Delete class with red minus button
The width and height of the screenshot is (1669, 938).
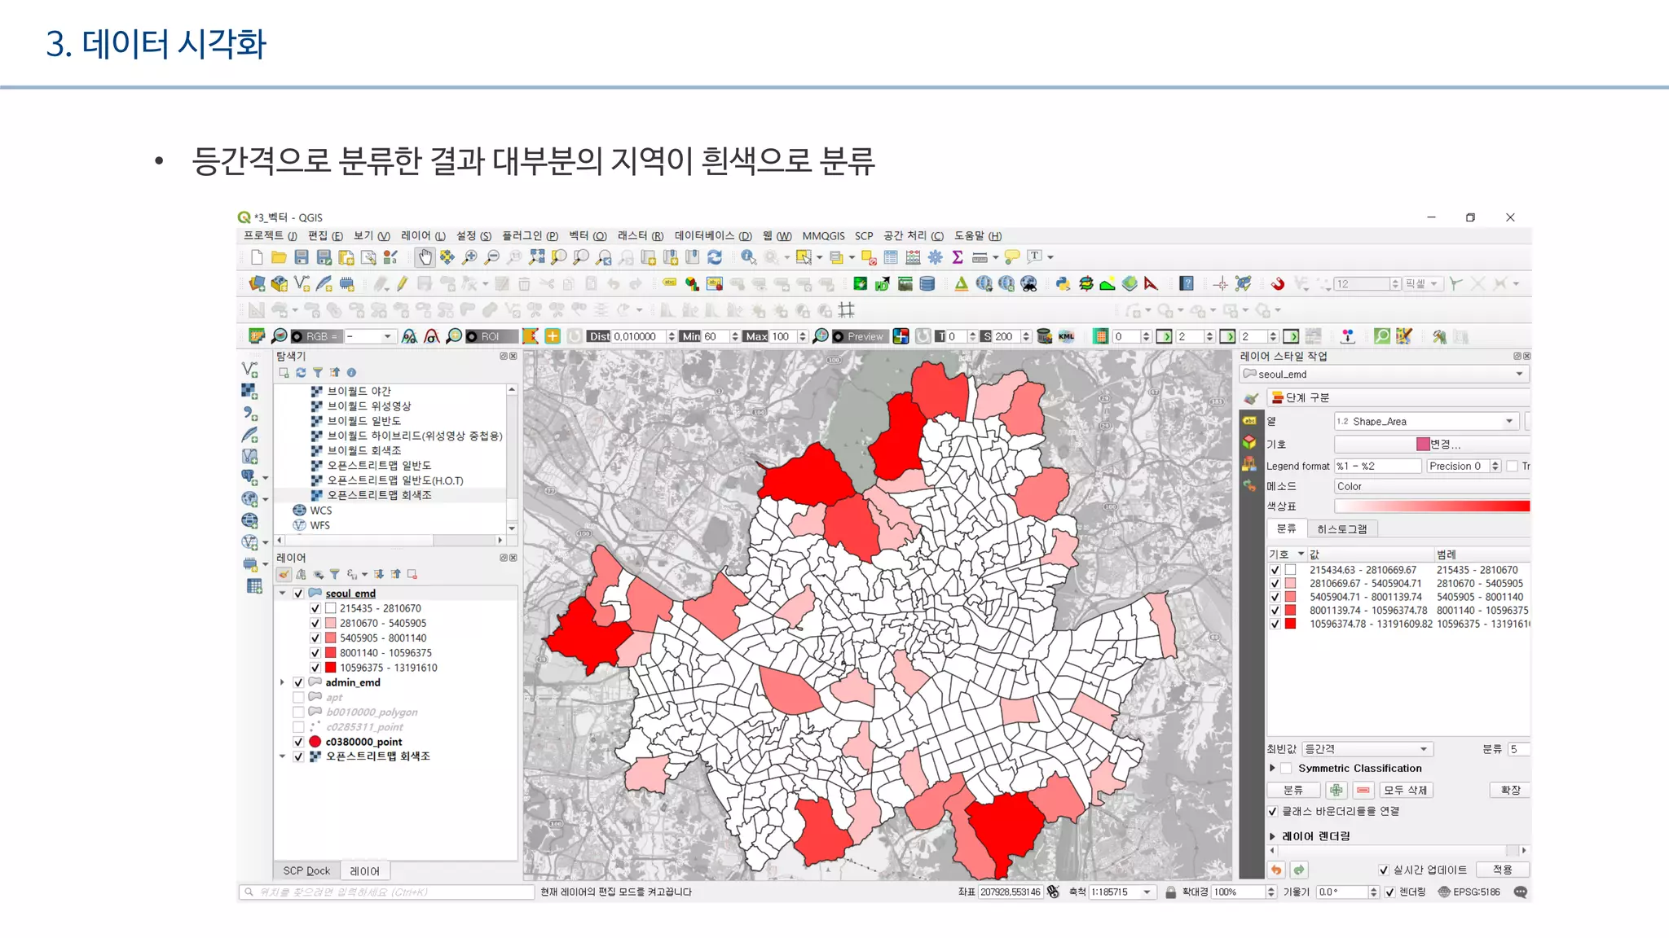pyautogui.click(x=1363, y=790)
